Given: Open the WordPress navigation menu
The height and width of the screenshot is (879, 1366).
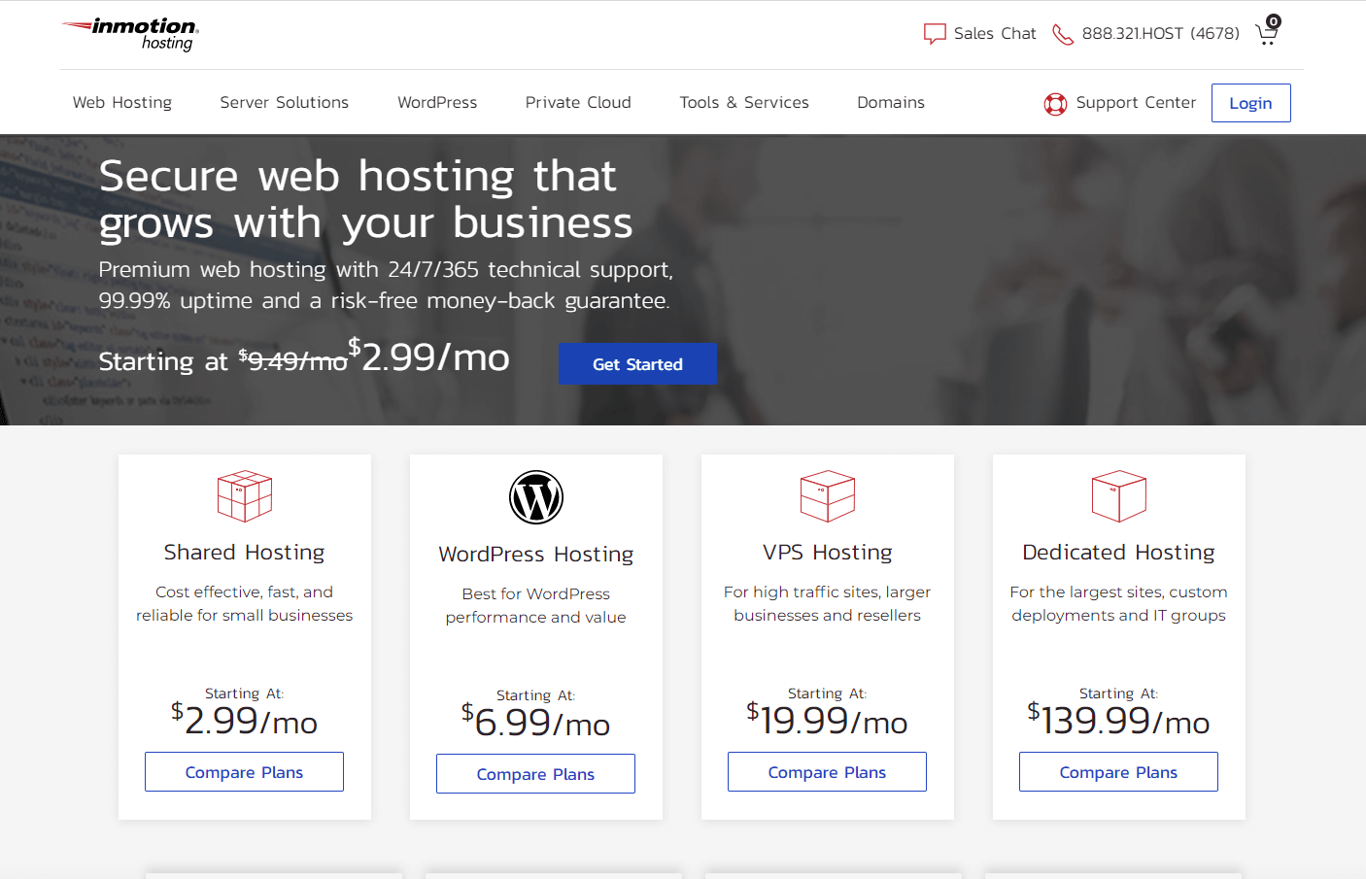Looking at the screenshot, I should coord(437,102).
